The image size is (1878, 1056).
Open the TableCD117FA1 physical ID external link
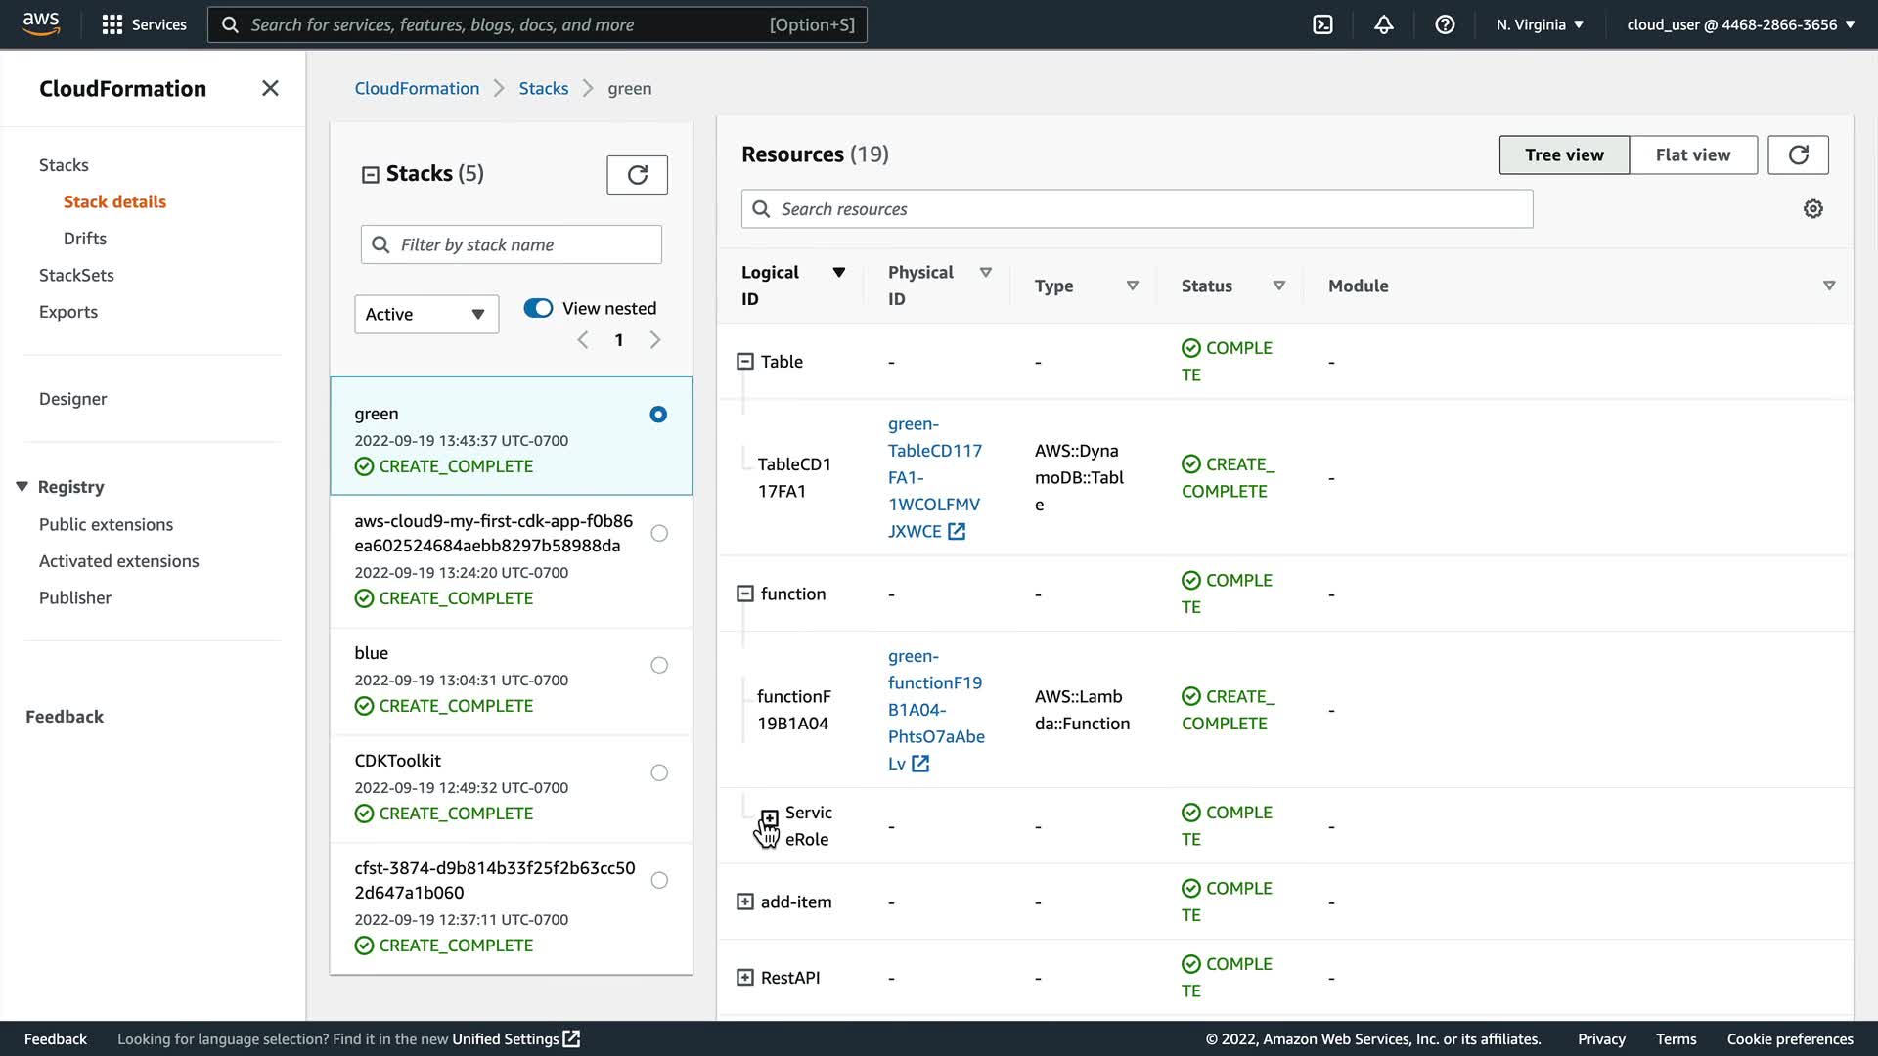point(956,531)
